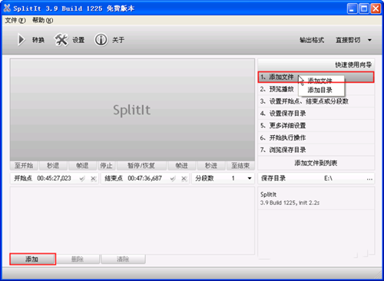Click the 输出格式 label

pos(312,40)
